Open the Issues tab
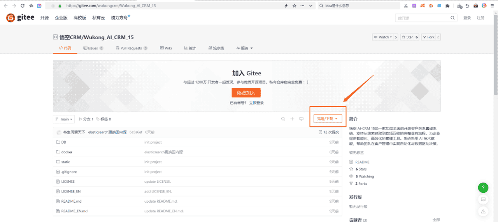The width and height of the screenshot is (498, 222). click(93, 48)
